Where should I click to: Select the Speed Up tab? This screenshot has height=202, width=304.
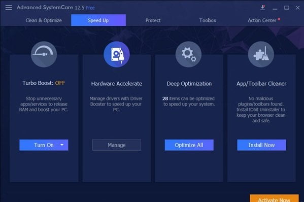[x=98, y=20]
